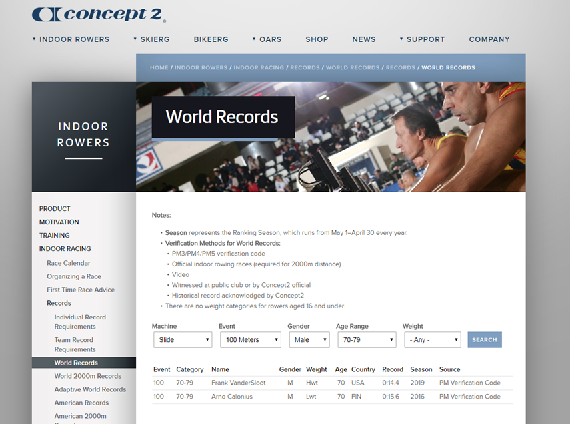The height and width of the screenshot is (424, 570).
Task: Select World 2000m Records sidebar link
Action: (x=87, y=376)
